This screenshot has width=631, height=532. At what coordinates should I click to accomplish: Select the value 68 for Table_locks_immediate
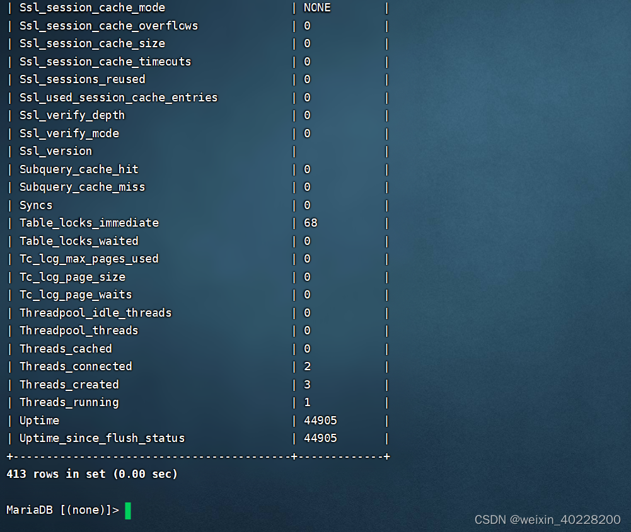point(311,223)
